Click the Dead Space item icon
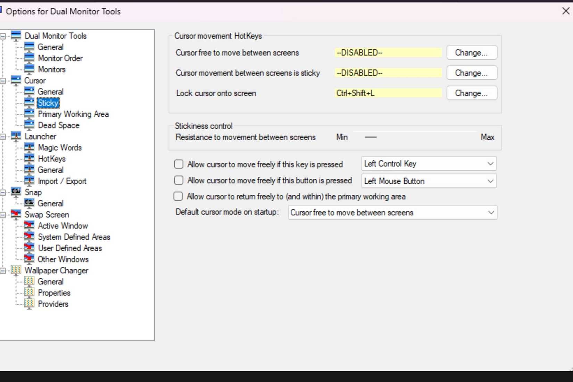 click(x=29, y=125)
